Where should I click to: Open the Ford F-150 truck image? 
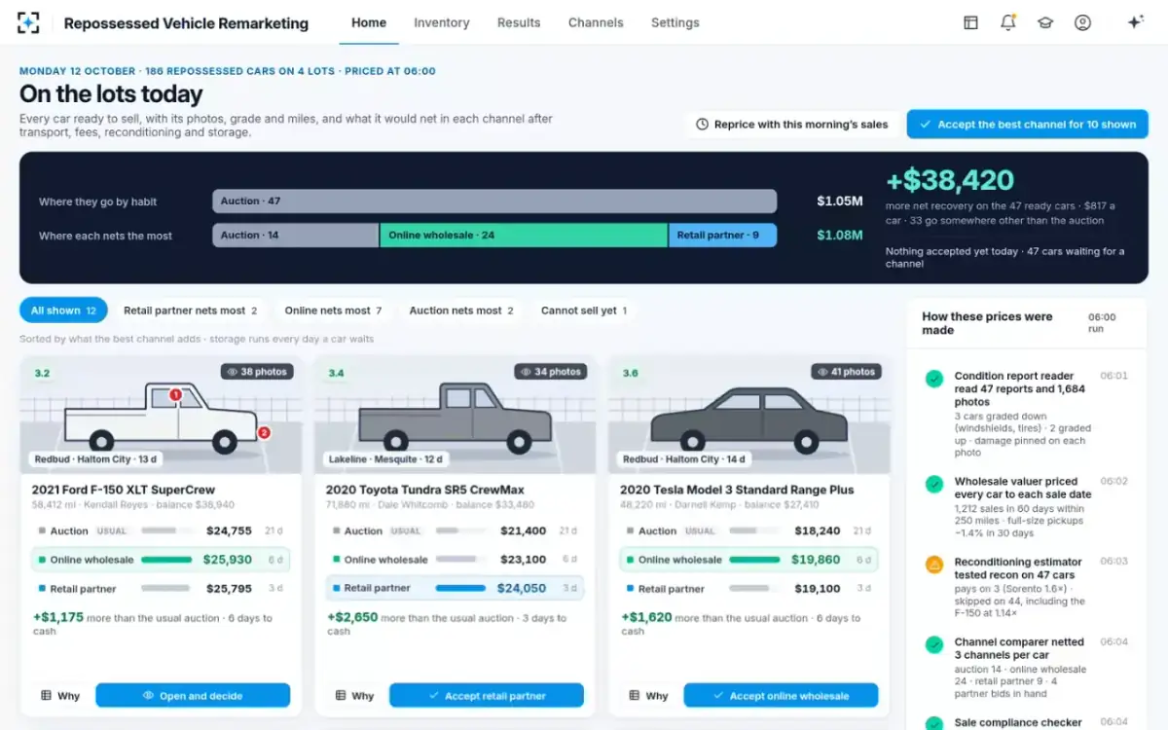tap(161, 415)
